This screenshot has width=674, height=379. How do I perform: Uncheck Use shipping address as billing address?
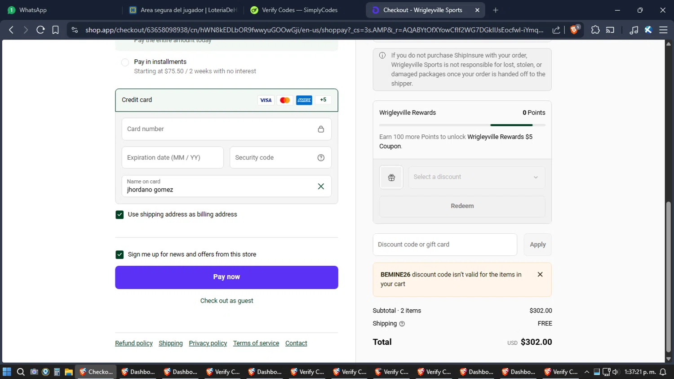click(120, 215)
